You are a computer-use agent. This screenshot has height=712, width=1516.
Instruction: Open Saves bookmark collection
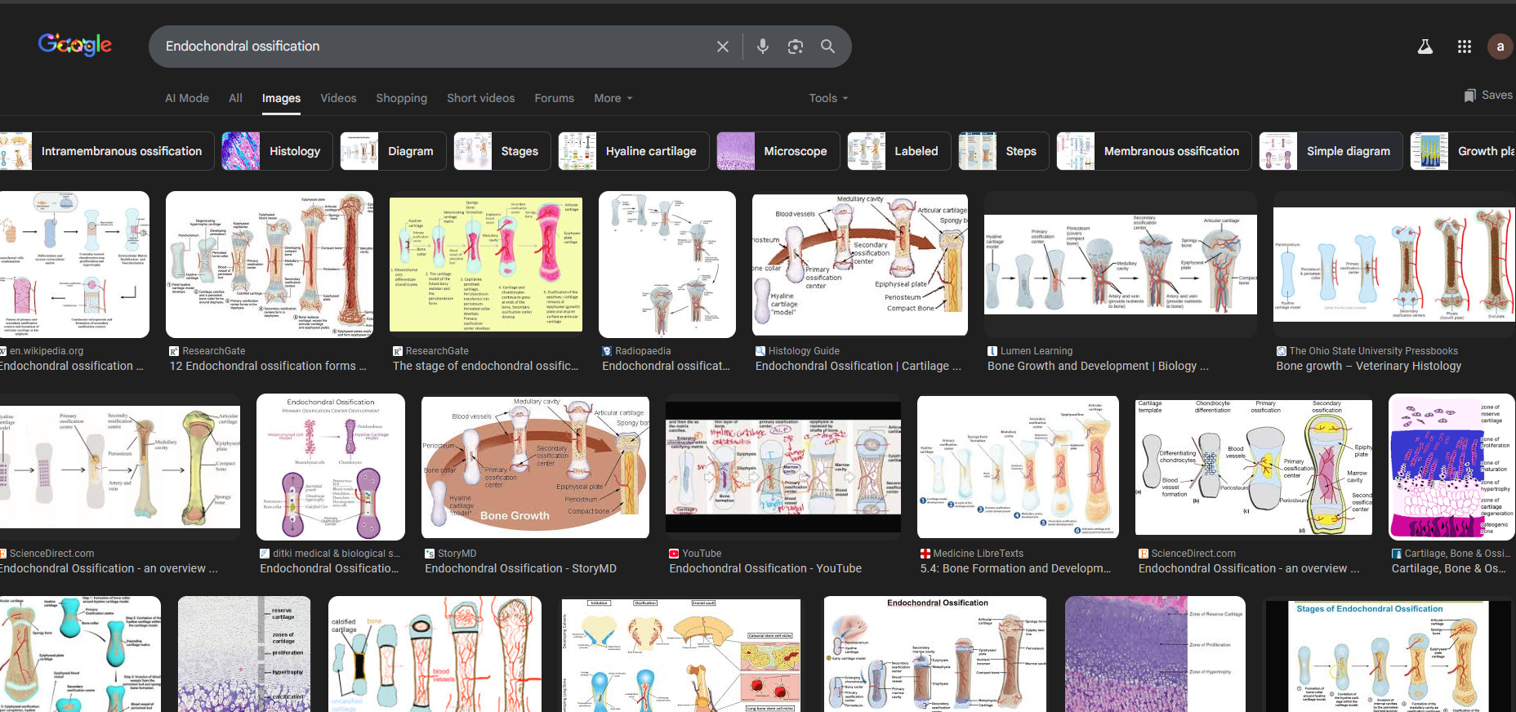coord(1488,96)
